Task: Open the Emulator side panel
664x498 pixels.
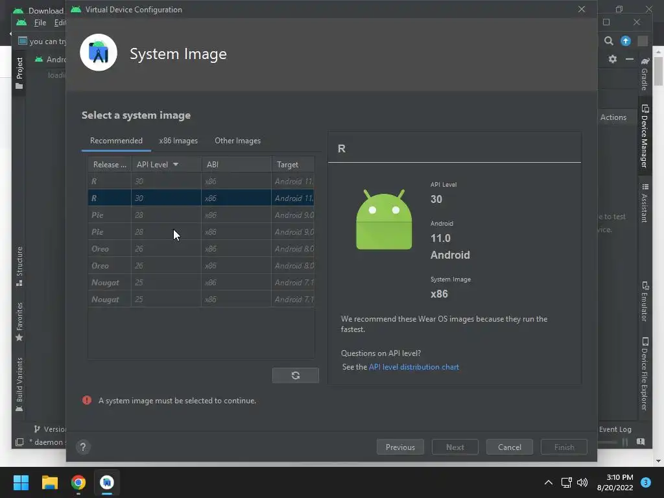Action: tap(645, 301)
